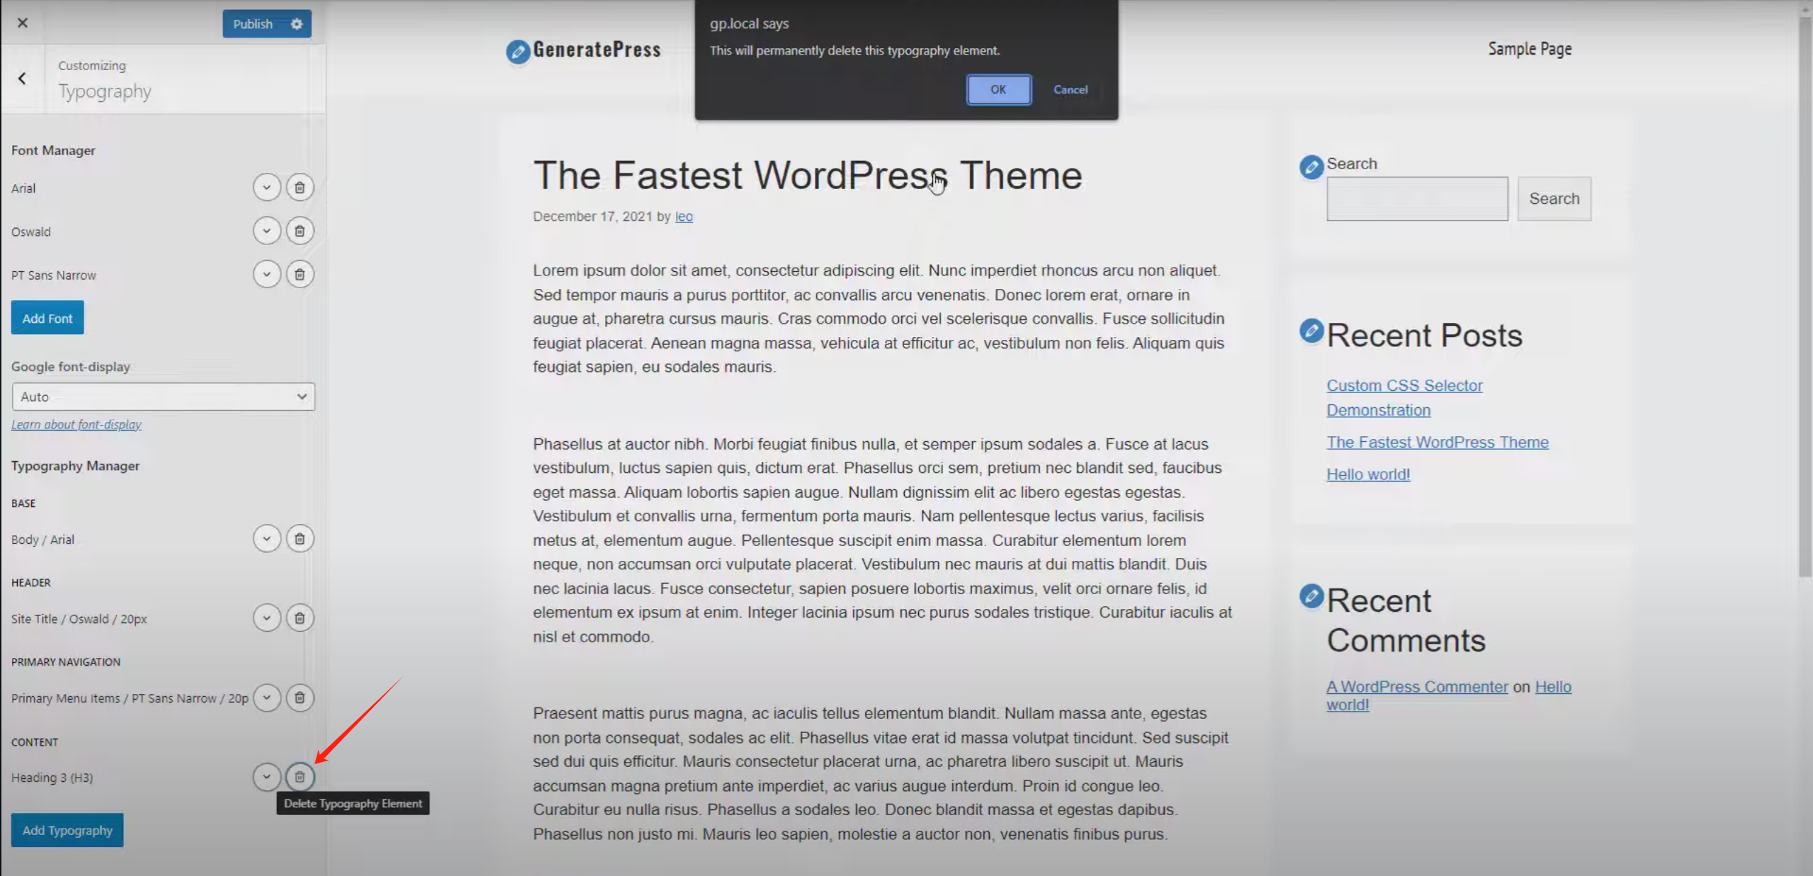The height and width of the screenshot is (876, 1813).
Task: Edit the Search widget via pencil icon
Action: [x=1311, y=167]
